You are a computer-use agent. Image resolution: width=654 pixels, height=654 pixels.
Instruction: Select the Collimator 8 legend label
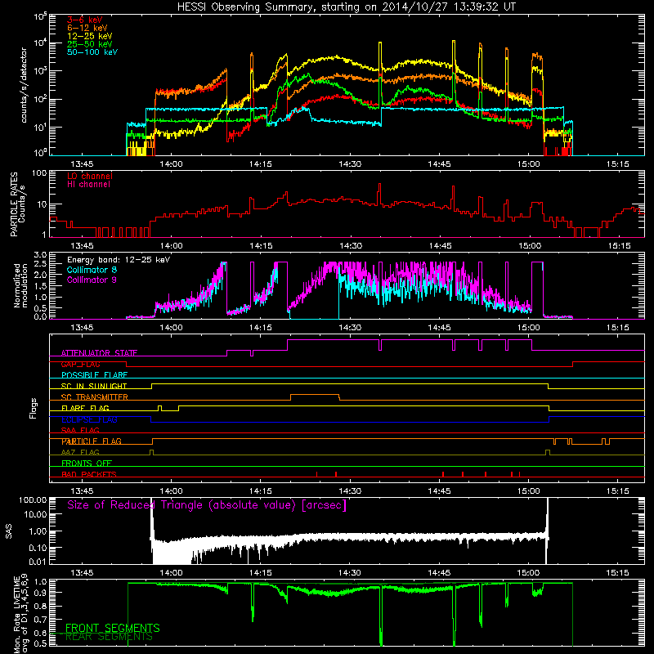[92, 270]
